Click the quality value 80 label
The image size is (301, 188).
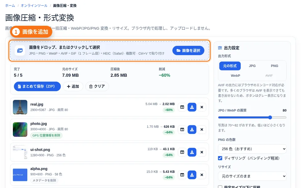[284, 110]
